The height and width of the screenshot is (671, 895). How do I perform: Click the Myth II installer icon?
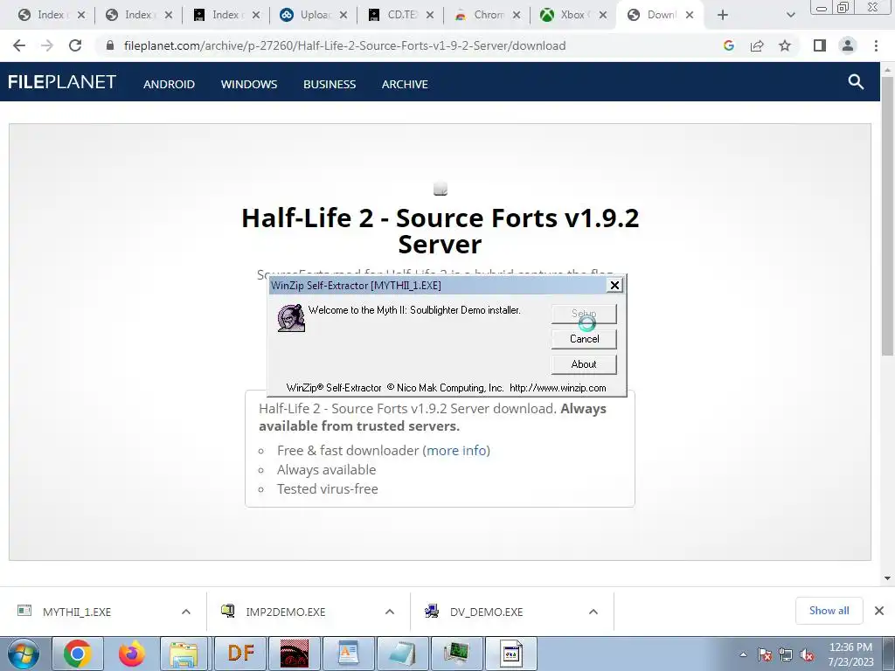click(291, 318)
